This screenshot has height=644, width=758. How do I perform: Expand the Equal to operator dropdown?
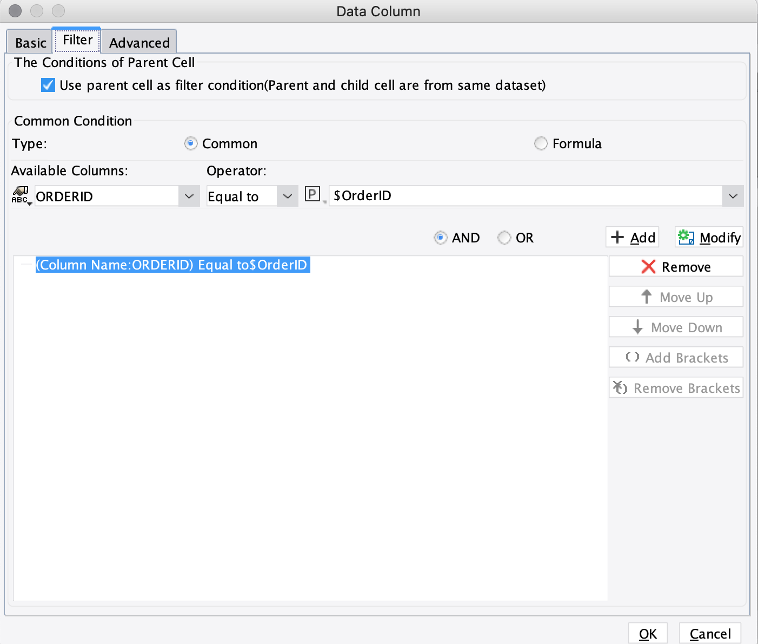(287, 196)
